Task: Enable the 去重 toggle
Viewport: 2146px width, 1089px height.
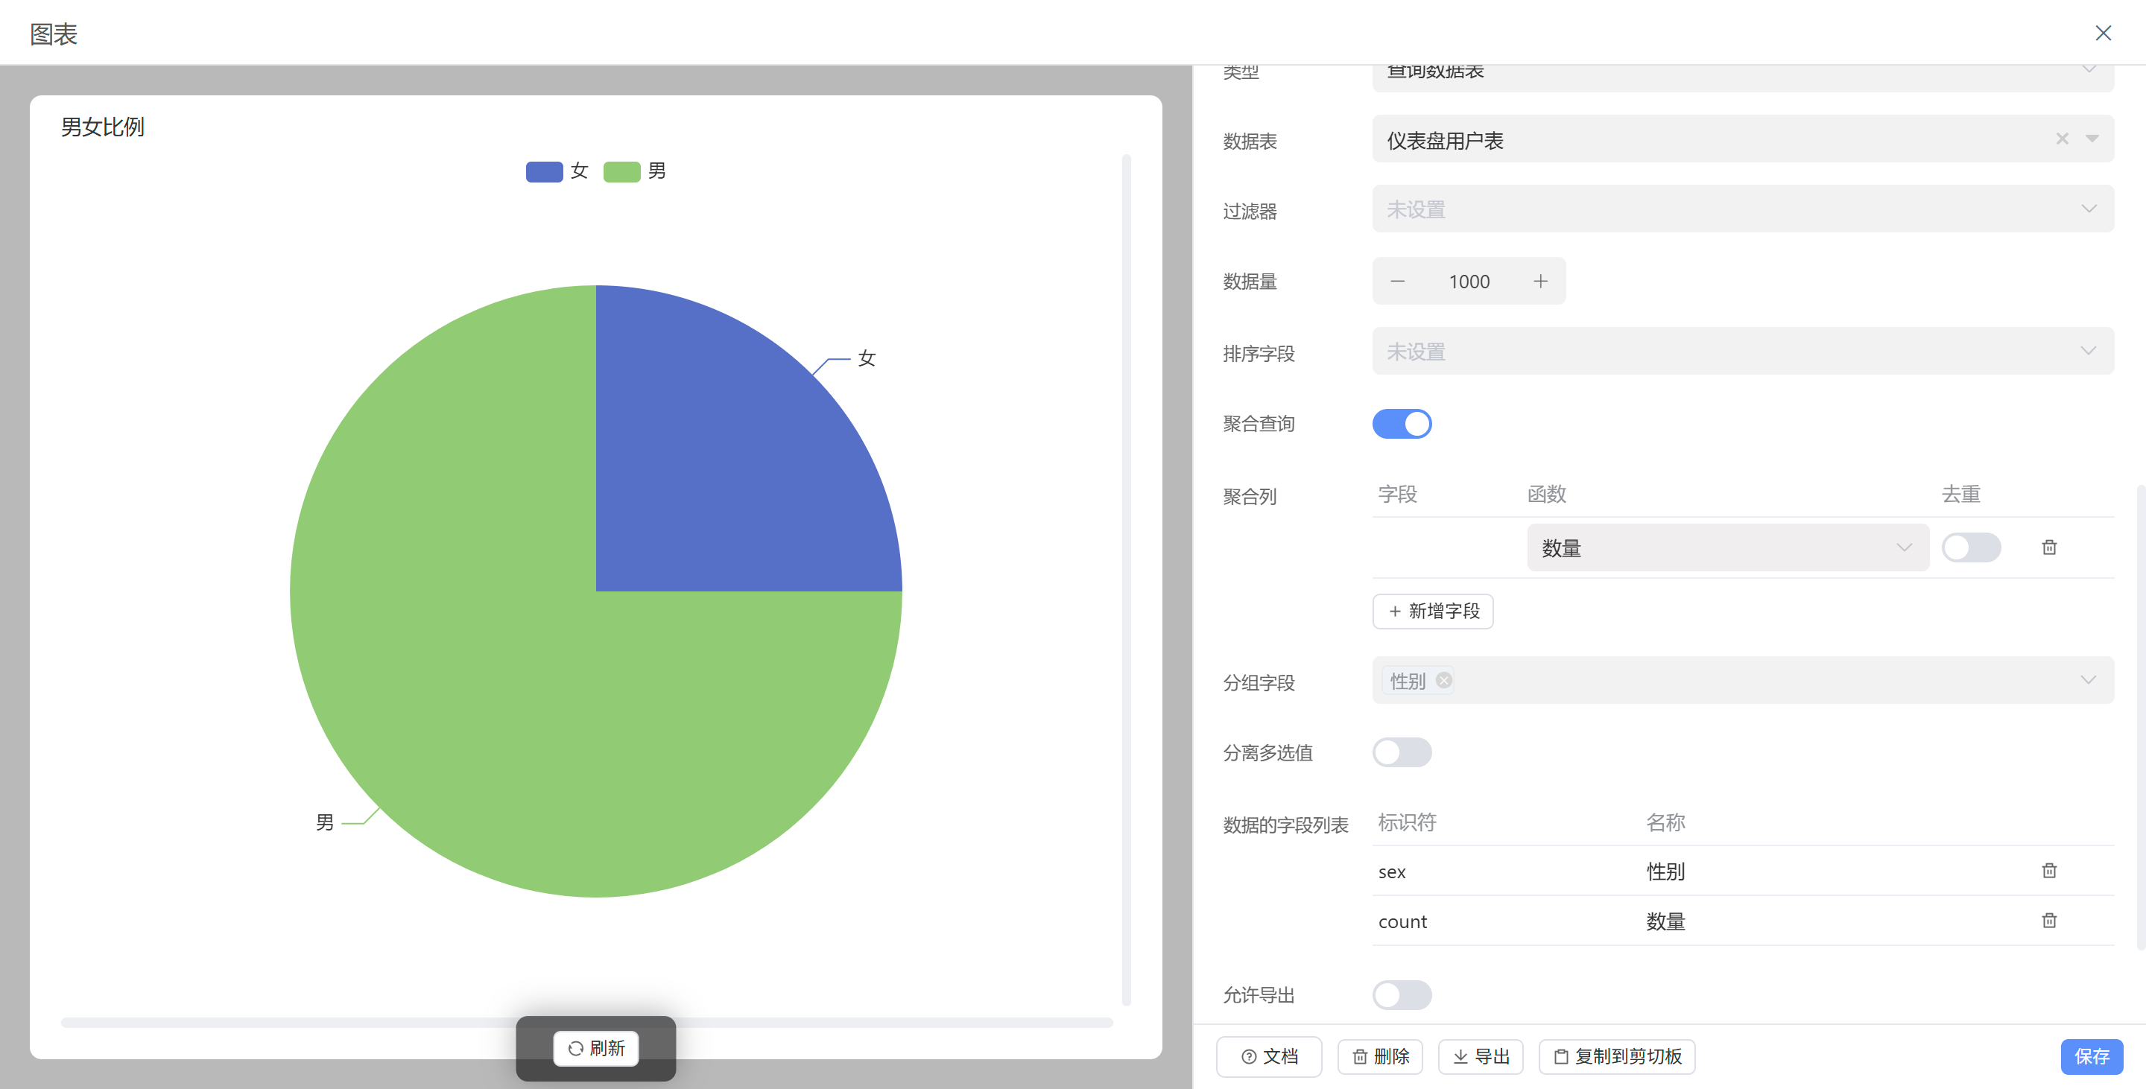Action: [x=1970, y=547]
